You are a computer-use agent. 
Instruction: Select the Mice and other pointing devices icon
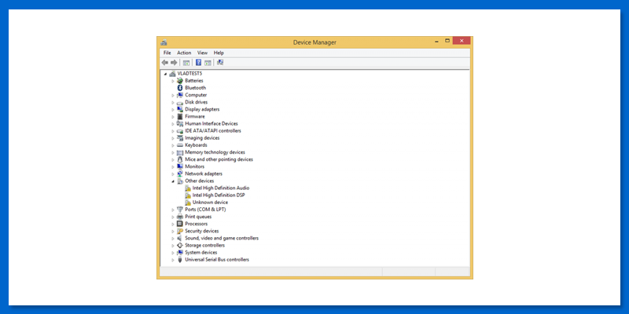[180, 159]
